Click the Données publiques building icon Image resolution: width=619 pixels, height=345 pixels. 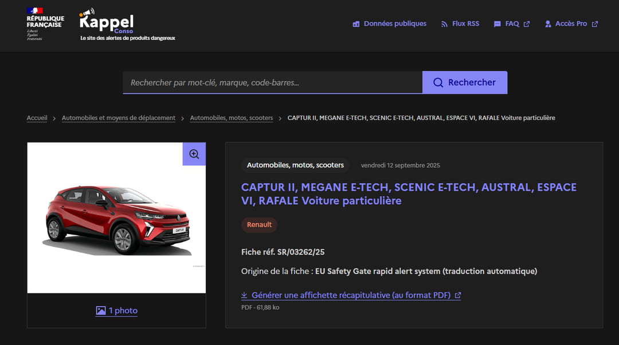point(356,24)
